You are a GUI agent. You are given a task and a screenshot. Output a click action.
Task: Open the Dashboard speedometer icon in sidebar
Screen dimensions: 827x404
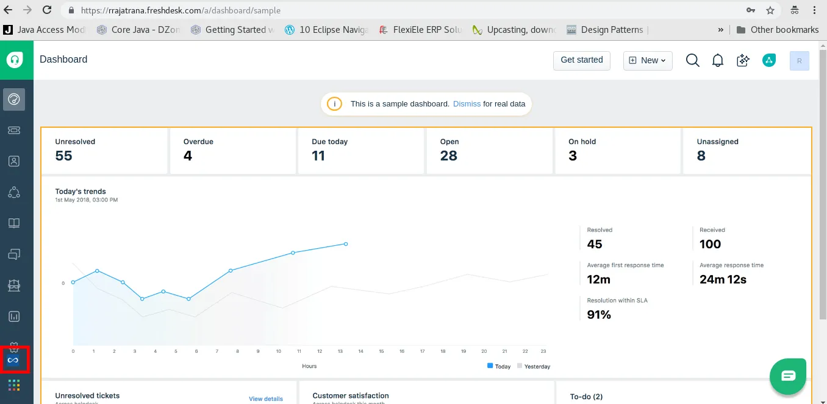(14, 99)
